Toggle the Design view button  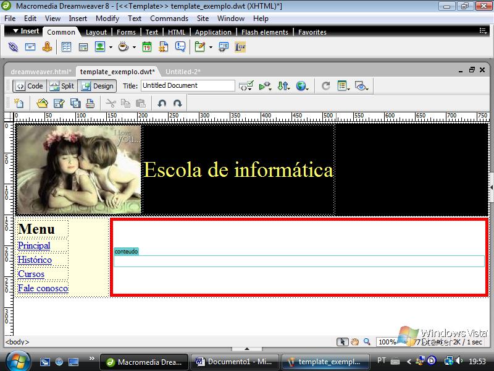pos(98,86)
